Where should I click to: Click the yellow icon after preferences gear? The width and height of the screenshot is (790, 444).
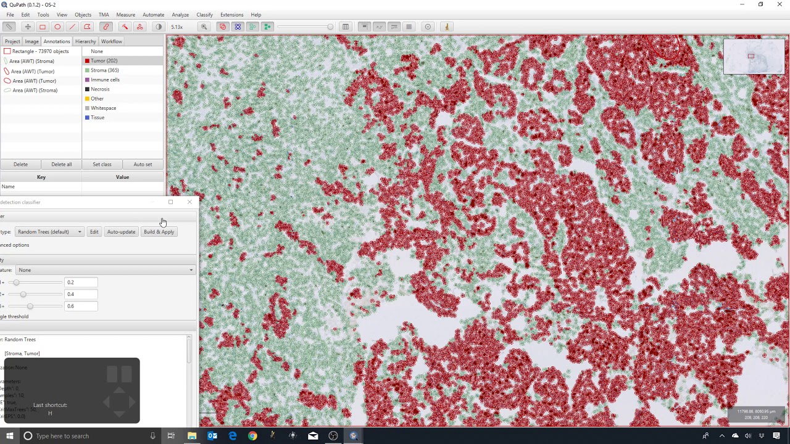click(447, 27)
